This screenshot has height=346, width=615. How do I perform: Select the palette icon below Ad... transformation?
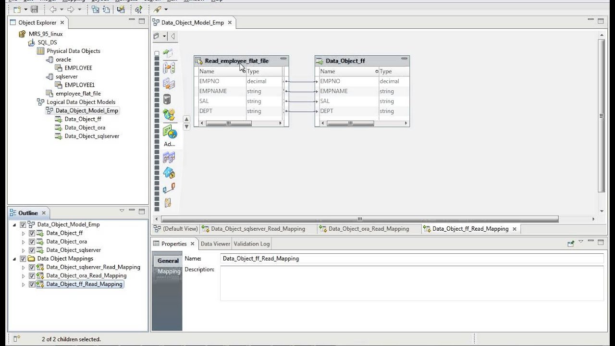[x=169, y=157]
